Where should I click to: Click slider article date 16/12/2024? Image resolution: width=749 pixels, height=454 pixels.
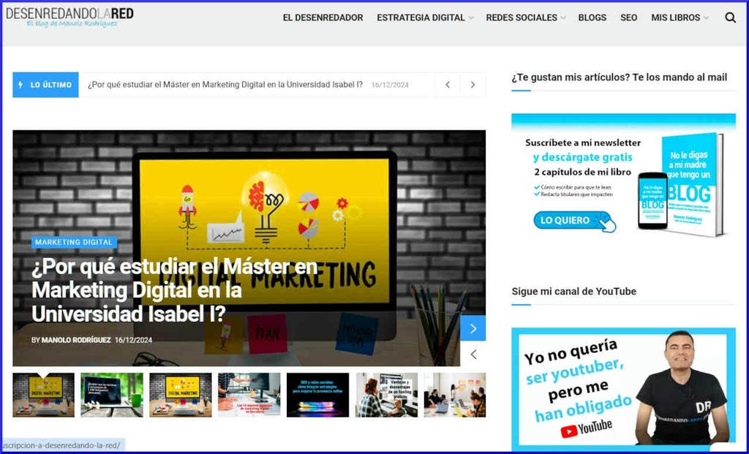(133, 341)
